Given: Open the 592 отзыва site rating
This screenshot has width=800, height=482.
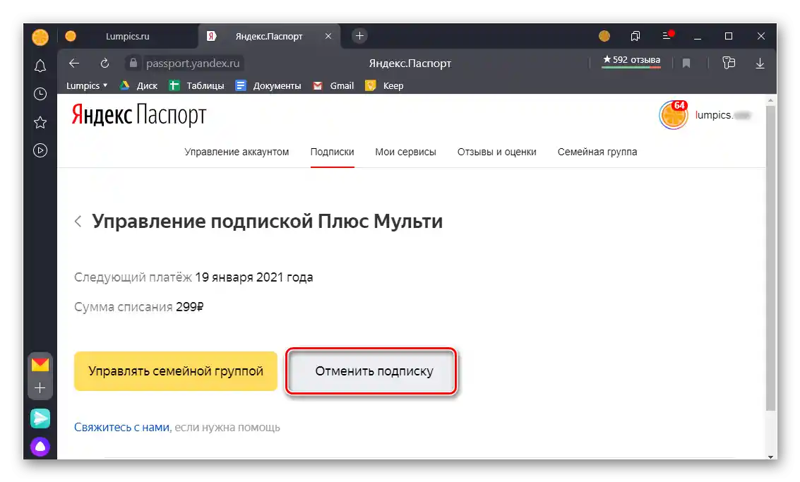Looking at the screenshot, I should pos(632,60).
